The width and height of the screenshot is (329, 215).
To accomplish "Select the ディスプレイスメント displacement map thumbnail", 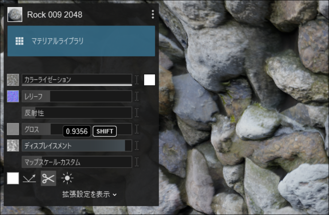I will pos(13,145).
